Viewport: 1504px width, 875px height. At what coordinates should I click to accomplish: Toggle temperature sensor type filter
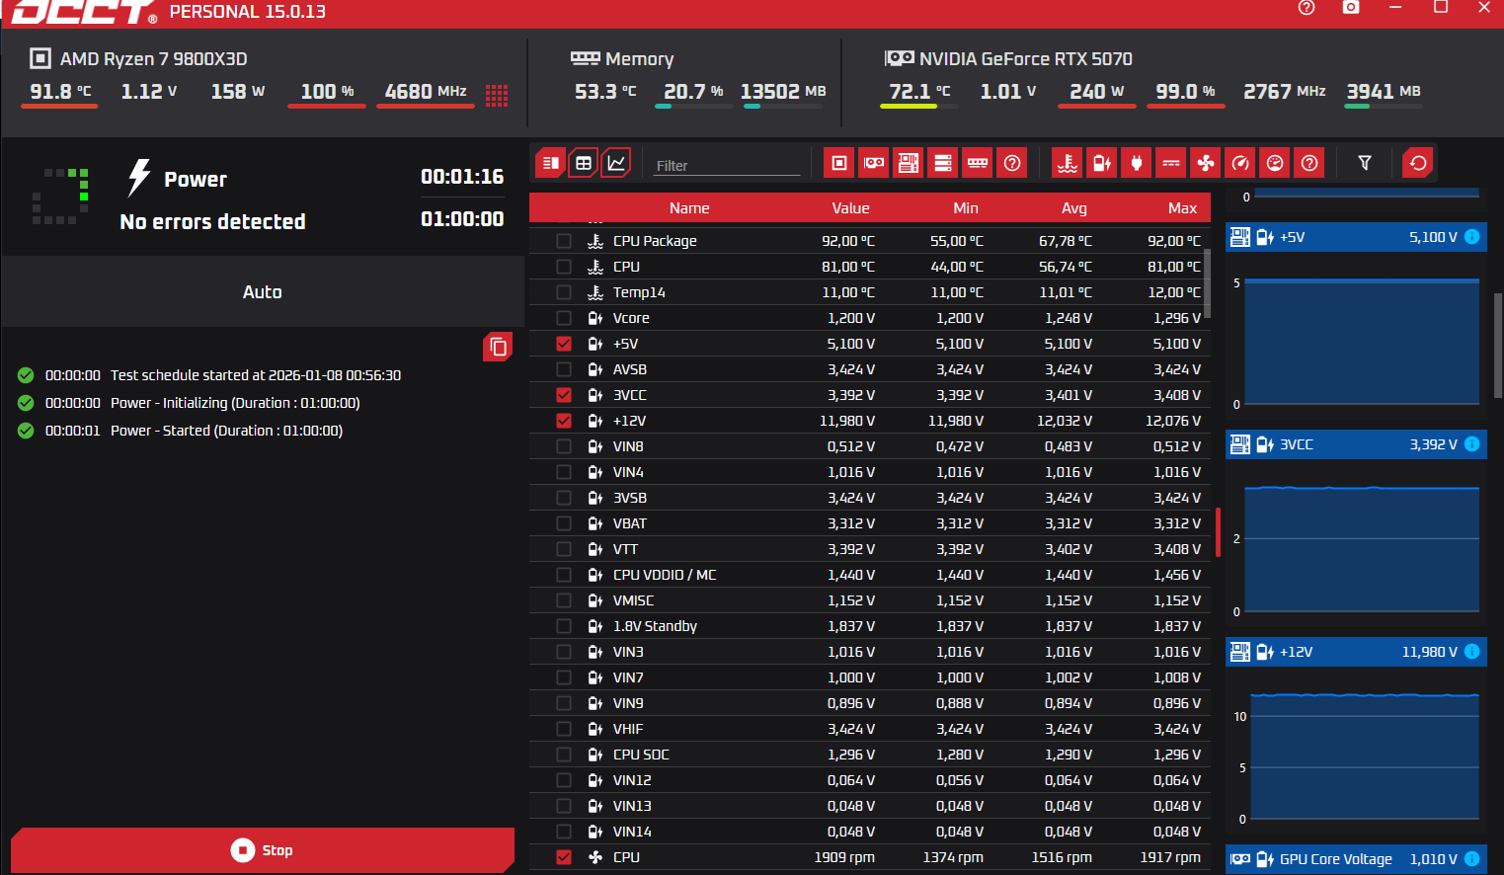1068,163
